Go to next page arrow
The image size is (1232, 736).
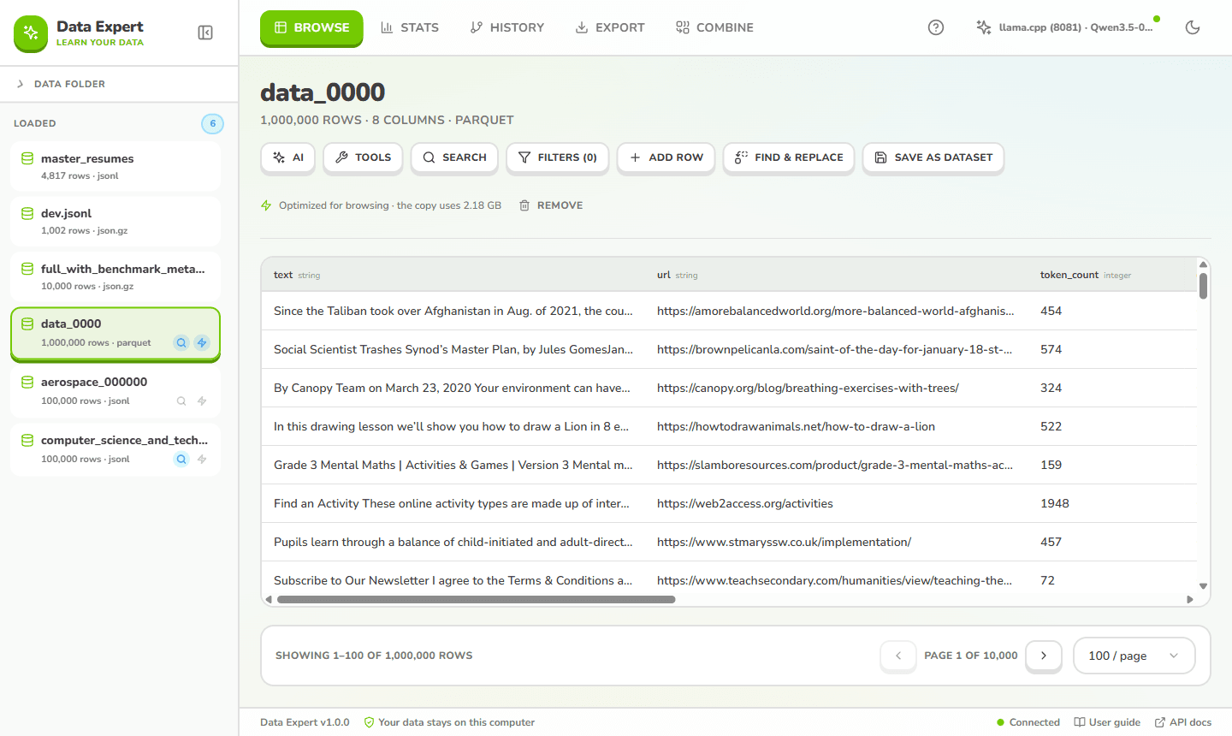[1044, 656]
